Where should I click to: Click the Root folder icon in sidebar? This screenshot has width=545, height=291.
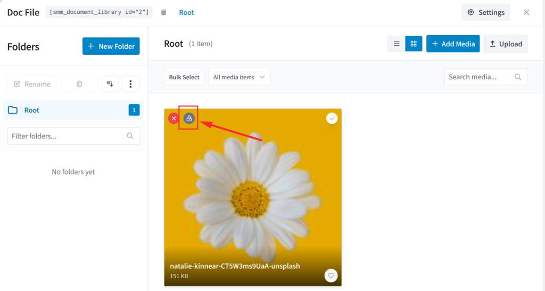(x=13, y=110)
